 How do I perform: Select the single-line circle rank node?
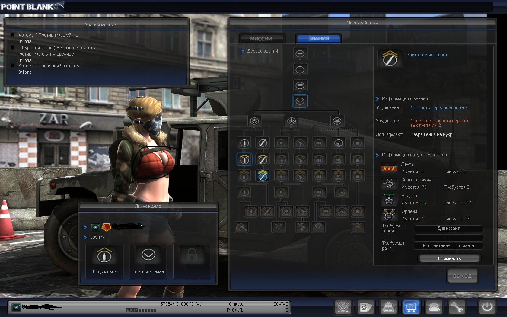300,54
